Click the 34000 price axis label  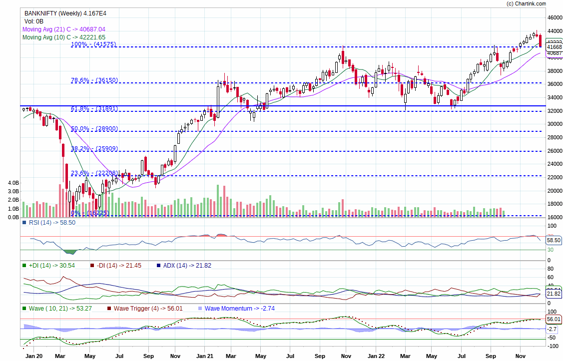pos(555,97)
